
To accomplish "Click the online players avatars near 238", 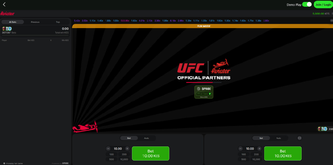I will click(322, 129).
